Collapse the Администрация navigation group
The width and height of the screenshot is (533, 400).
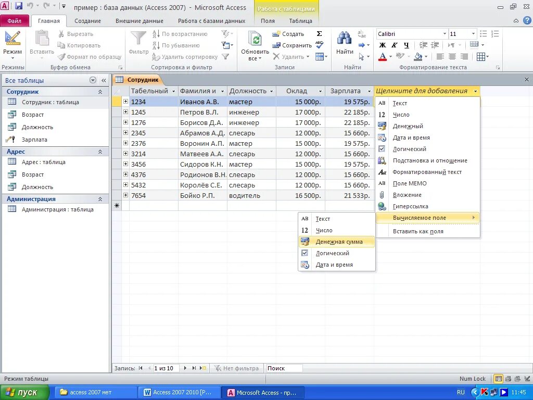pyautogui.click(x=100, y=199)
